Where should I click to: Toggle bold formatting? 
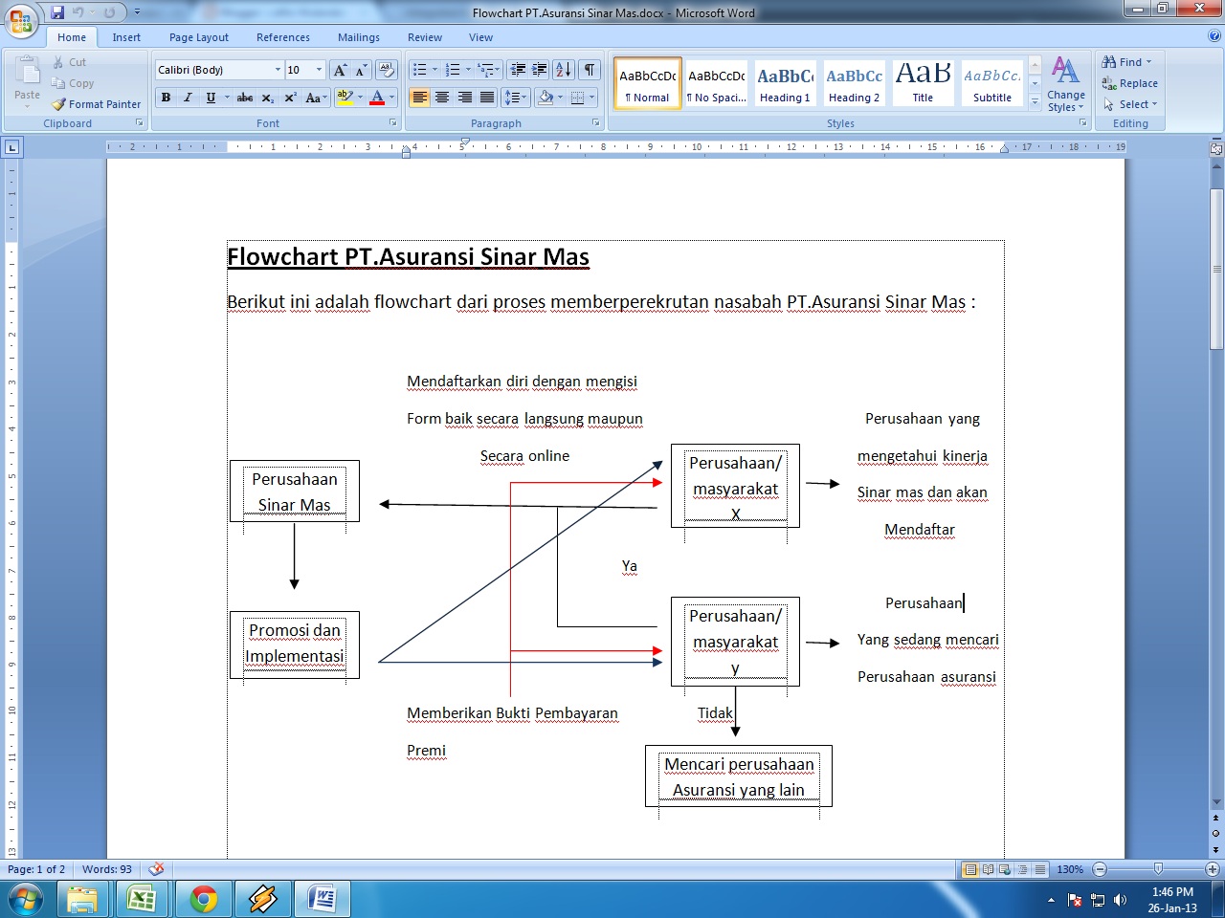click(x=167, y=98)
